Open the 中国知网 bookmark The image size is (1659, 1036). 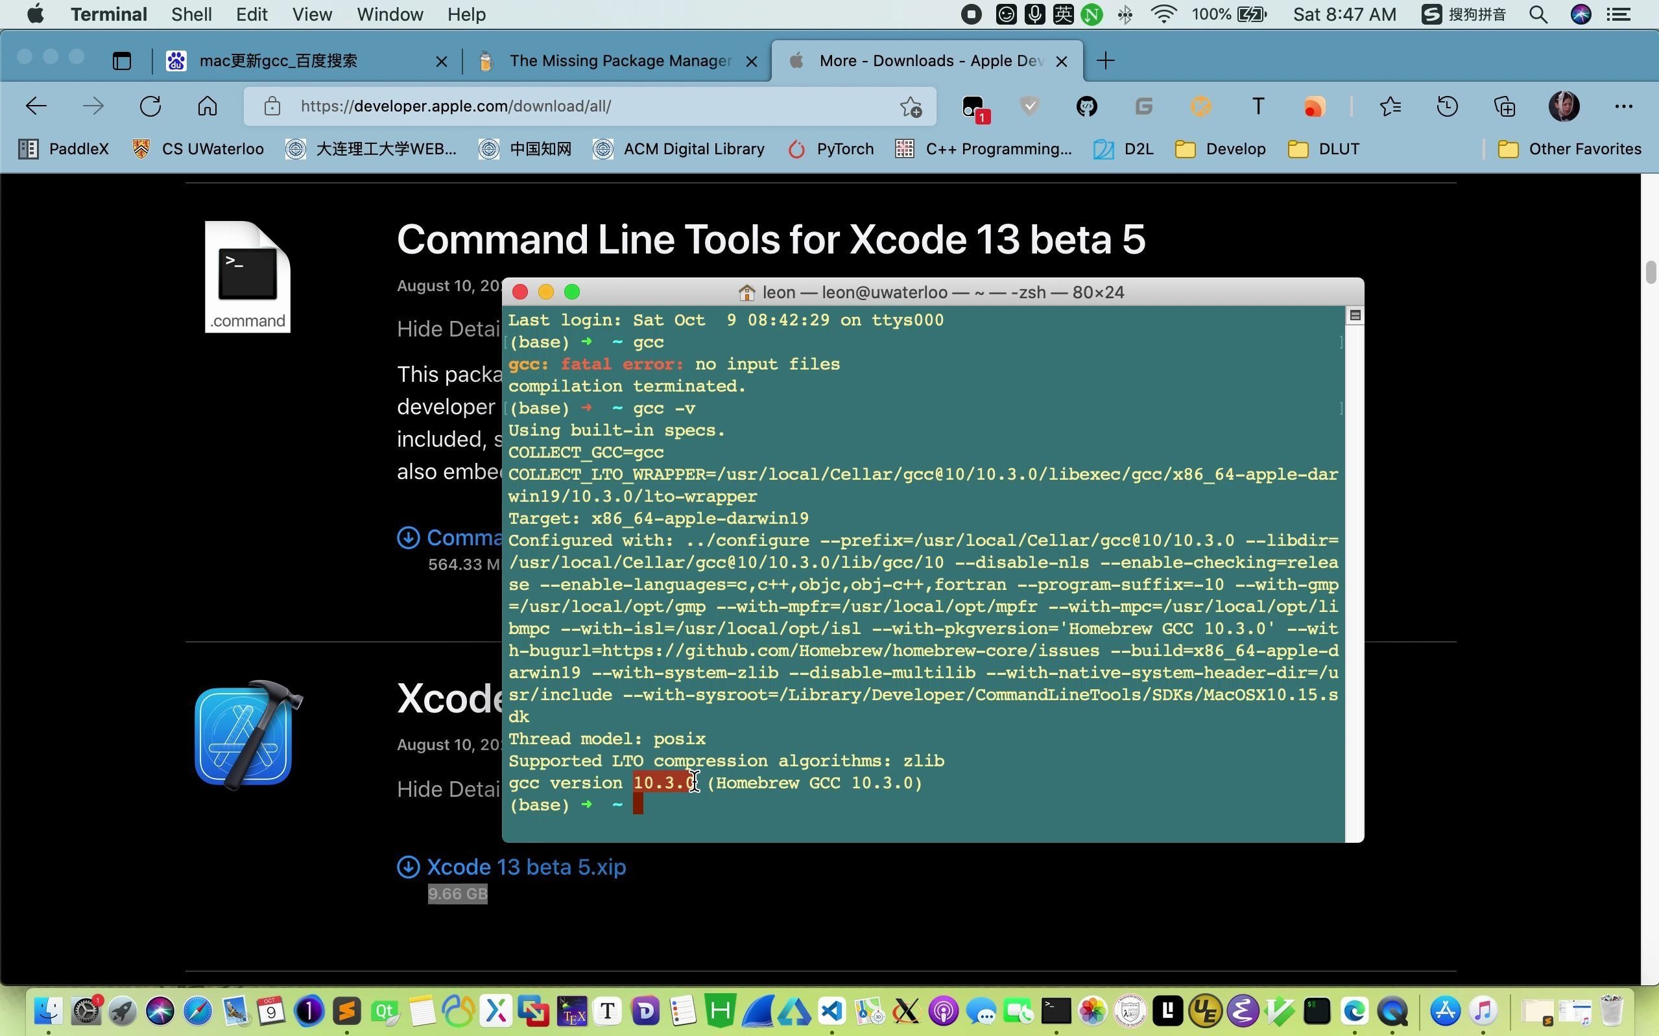click(525, 148)
